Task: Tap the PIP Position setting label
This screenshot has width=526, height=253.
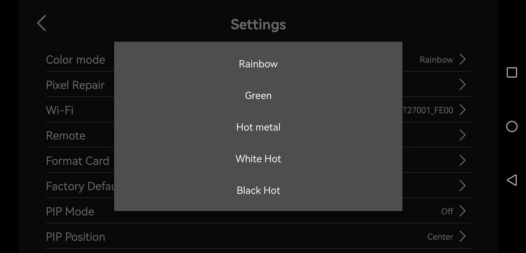Action: (76, 237)
